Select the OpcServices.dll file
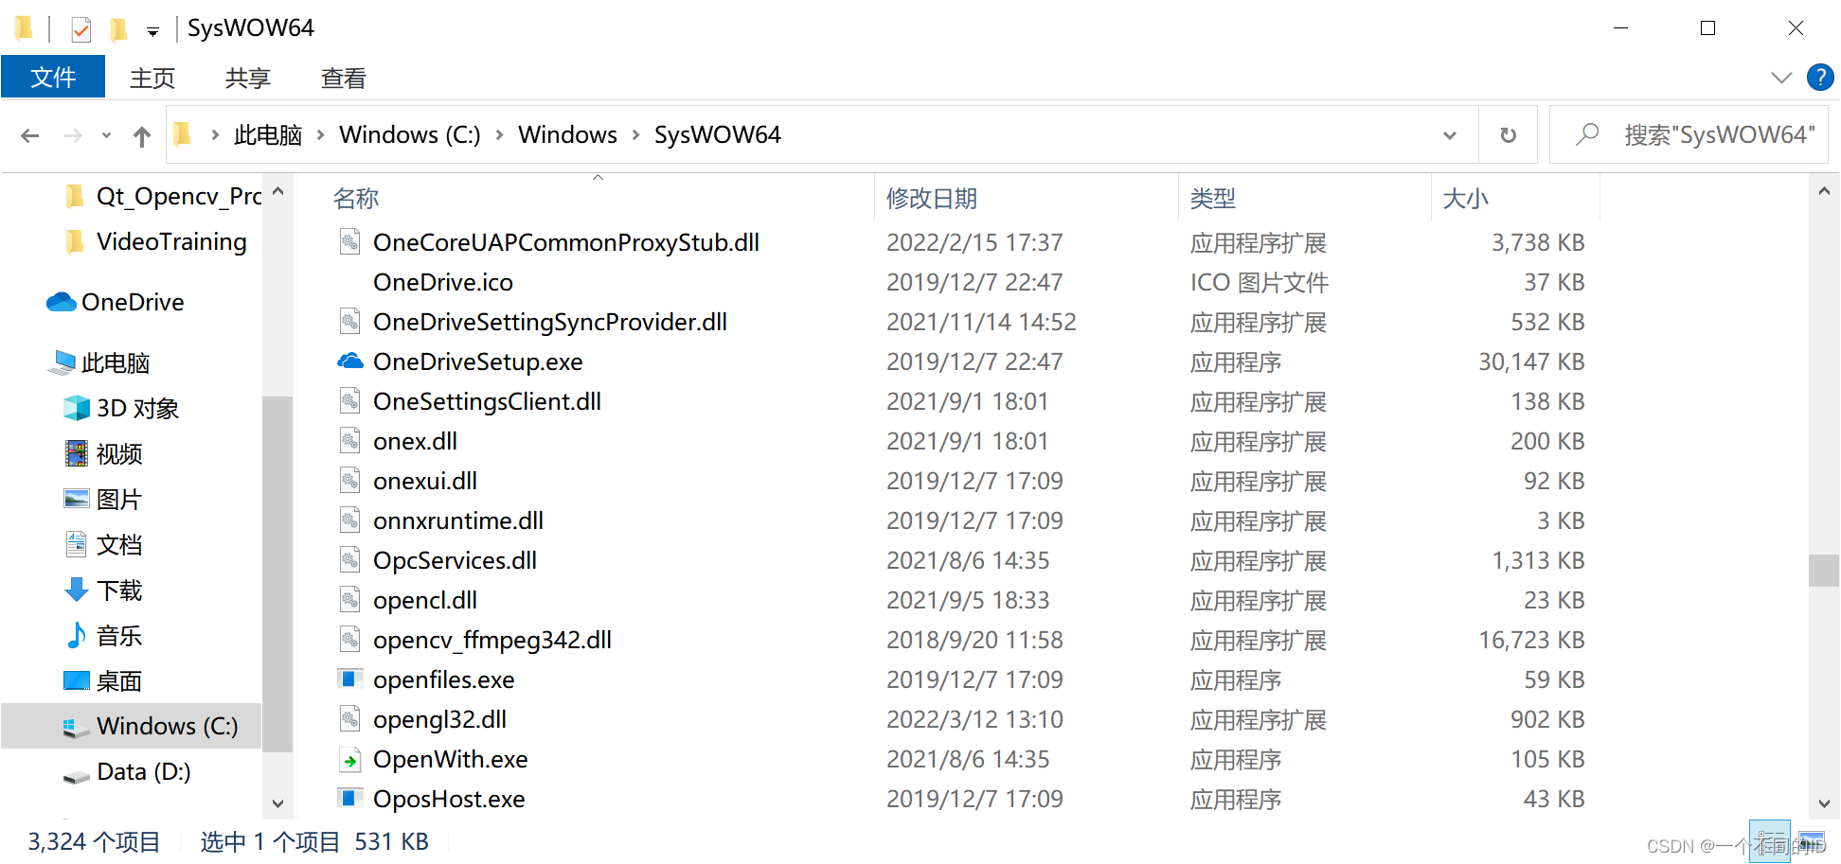 point(455,560)
